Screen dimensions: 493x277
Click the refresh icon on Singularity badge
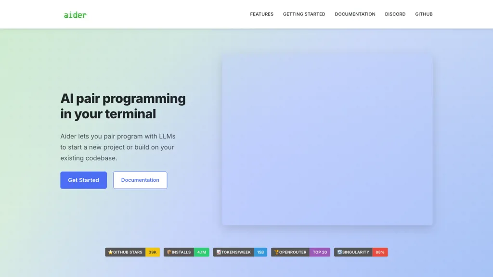click(339, 252)
